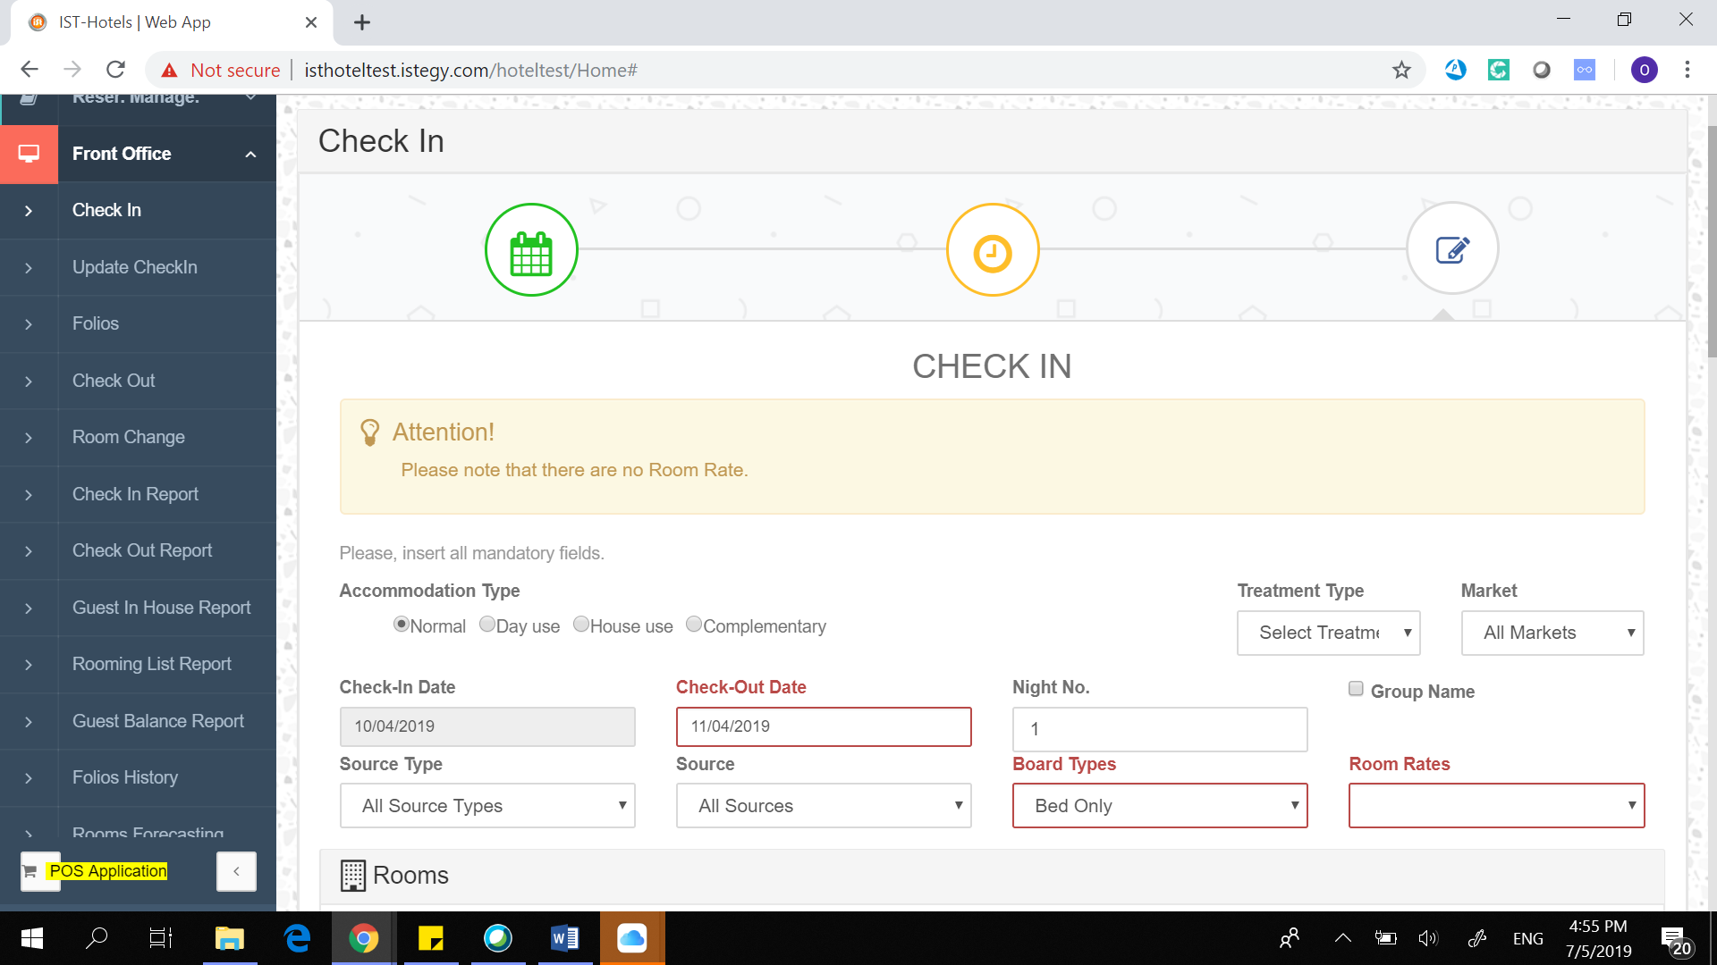Click the POS Application shopping cart icon
The image size is (1717, 965).
[x=30, y=871]
